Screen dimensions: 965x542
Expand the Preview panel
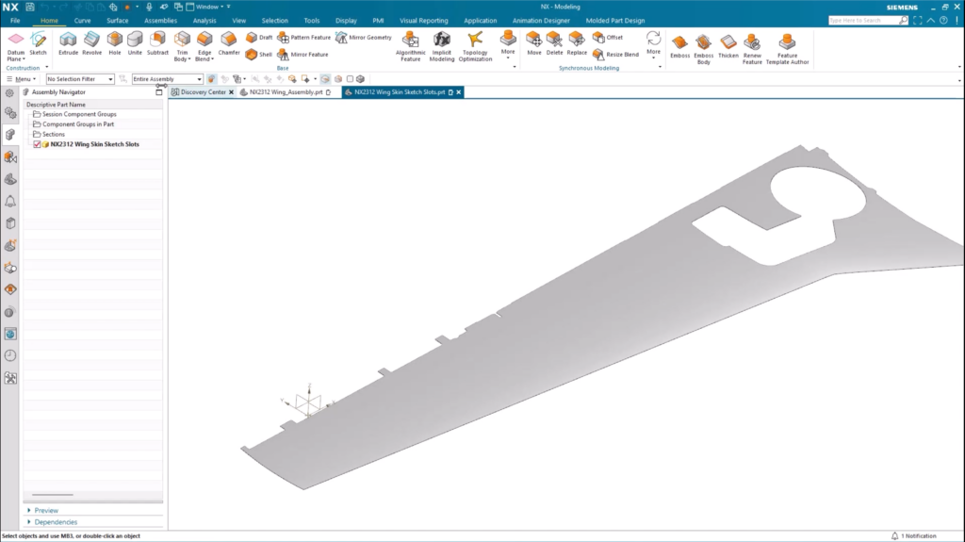(45, 510)
